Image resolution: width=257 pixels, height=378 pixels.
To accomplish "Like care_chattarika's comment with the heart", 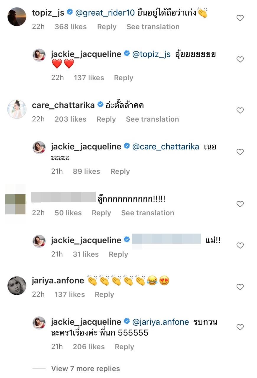I will pos(240,110).
